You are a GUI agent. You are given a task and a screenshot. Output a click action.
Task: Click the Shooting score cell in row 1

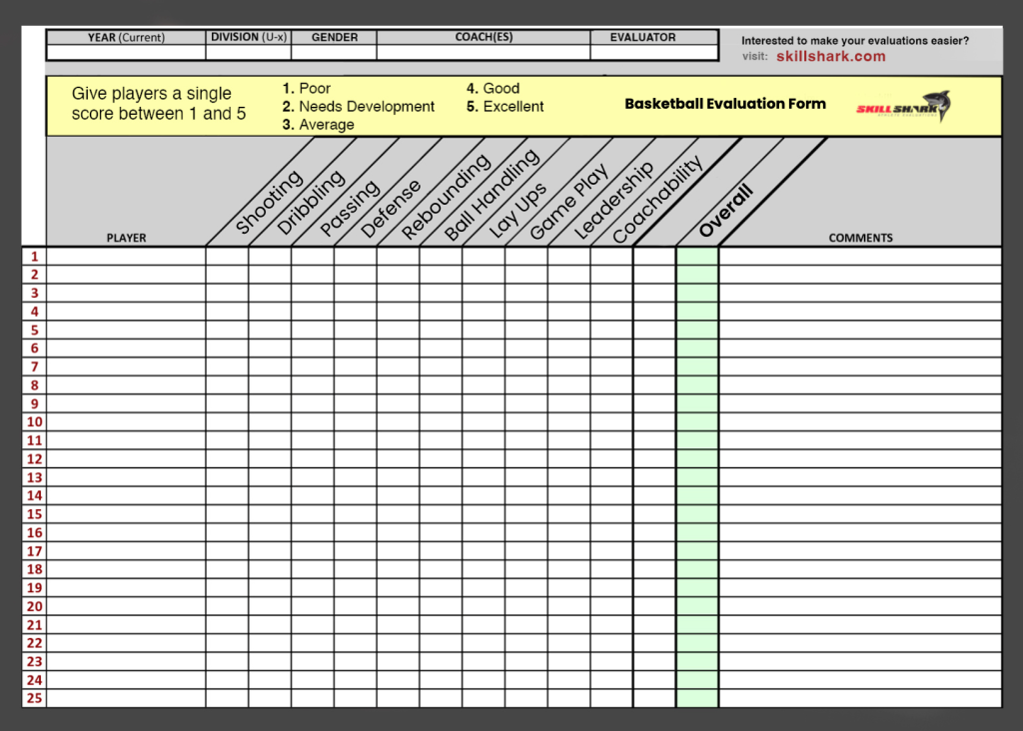pyautogui.click(x=227, y=257)
